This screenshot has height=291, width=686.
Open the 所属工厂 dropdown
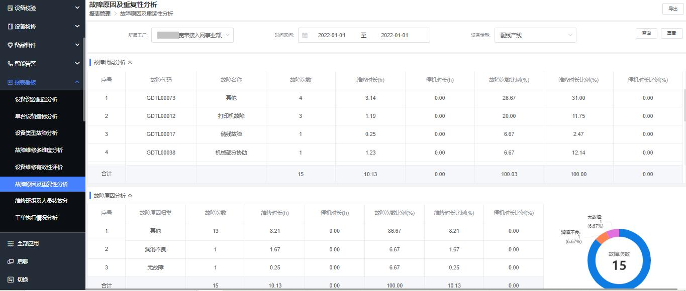tap(192, 35)
